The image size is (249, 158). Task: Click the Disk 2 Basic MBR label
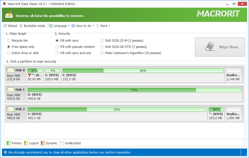pos(14,114)
